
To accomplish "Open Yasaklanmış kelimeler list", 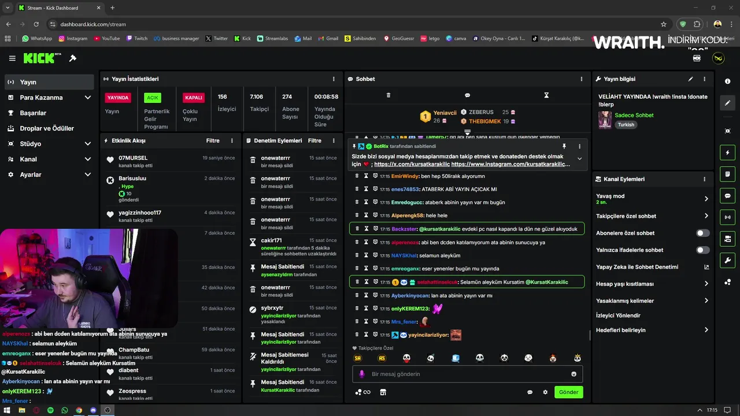I will tap(653, 300).
